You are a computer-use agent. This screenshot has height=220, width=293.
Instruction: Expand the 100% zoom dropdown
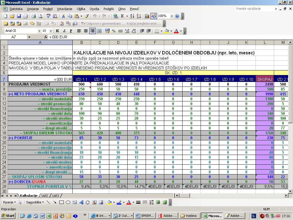coord(172,16)
